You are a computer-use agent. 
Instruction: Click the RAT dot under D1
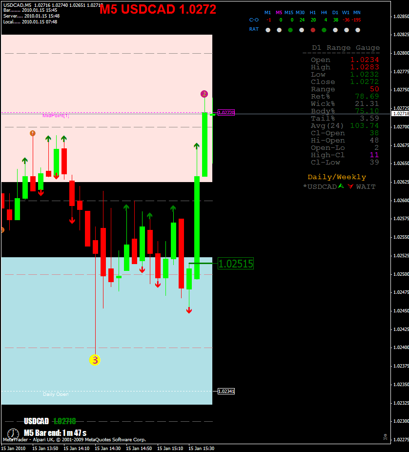(335, 30)
